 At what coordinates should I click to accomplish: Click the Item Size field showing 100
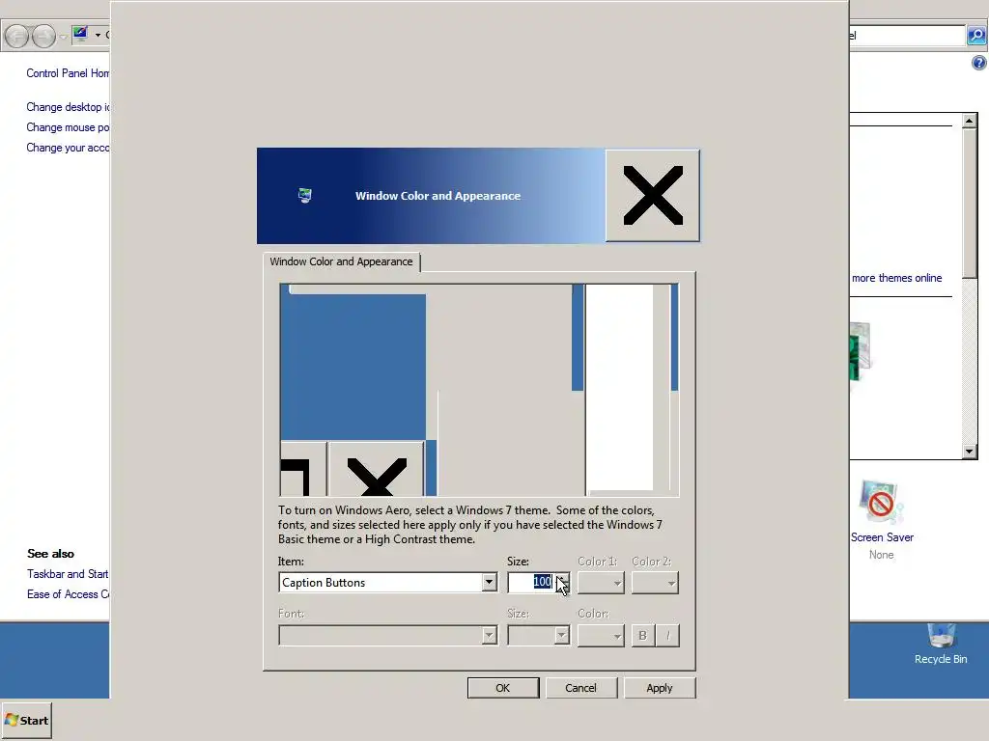click(531, 582)
